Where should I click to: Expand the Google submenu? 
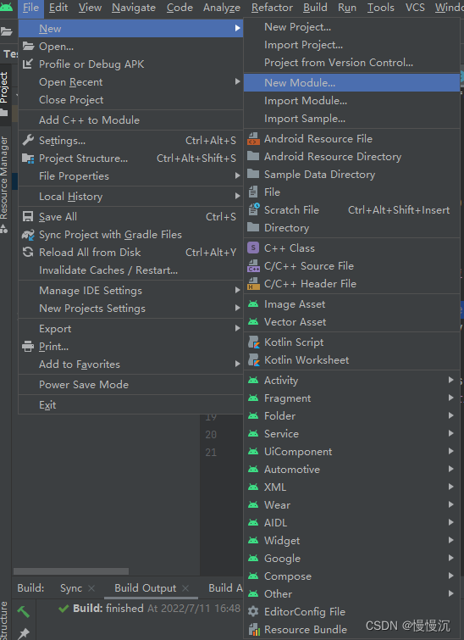tap(450, 558)
